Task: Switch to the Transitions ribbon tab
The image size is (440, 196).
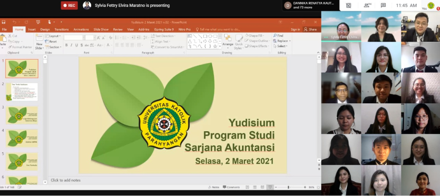Action: (61, 30)
